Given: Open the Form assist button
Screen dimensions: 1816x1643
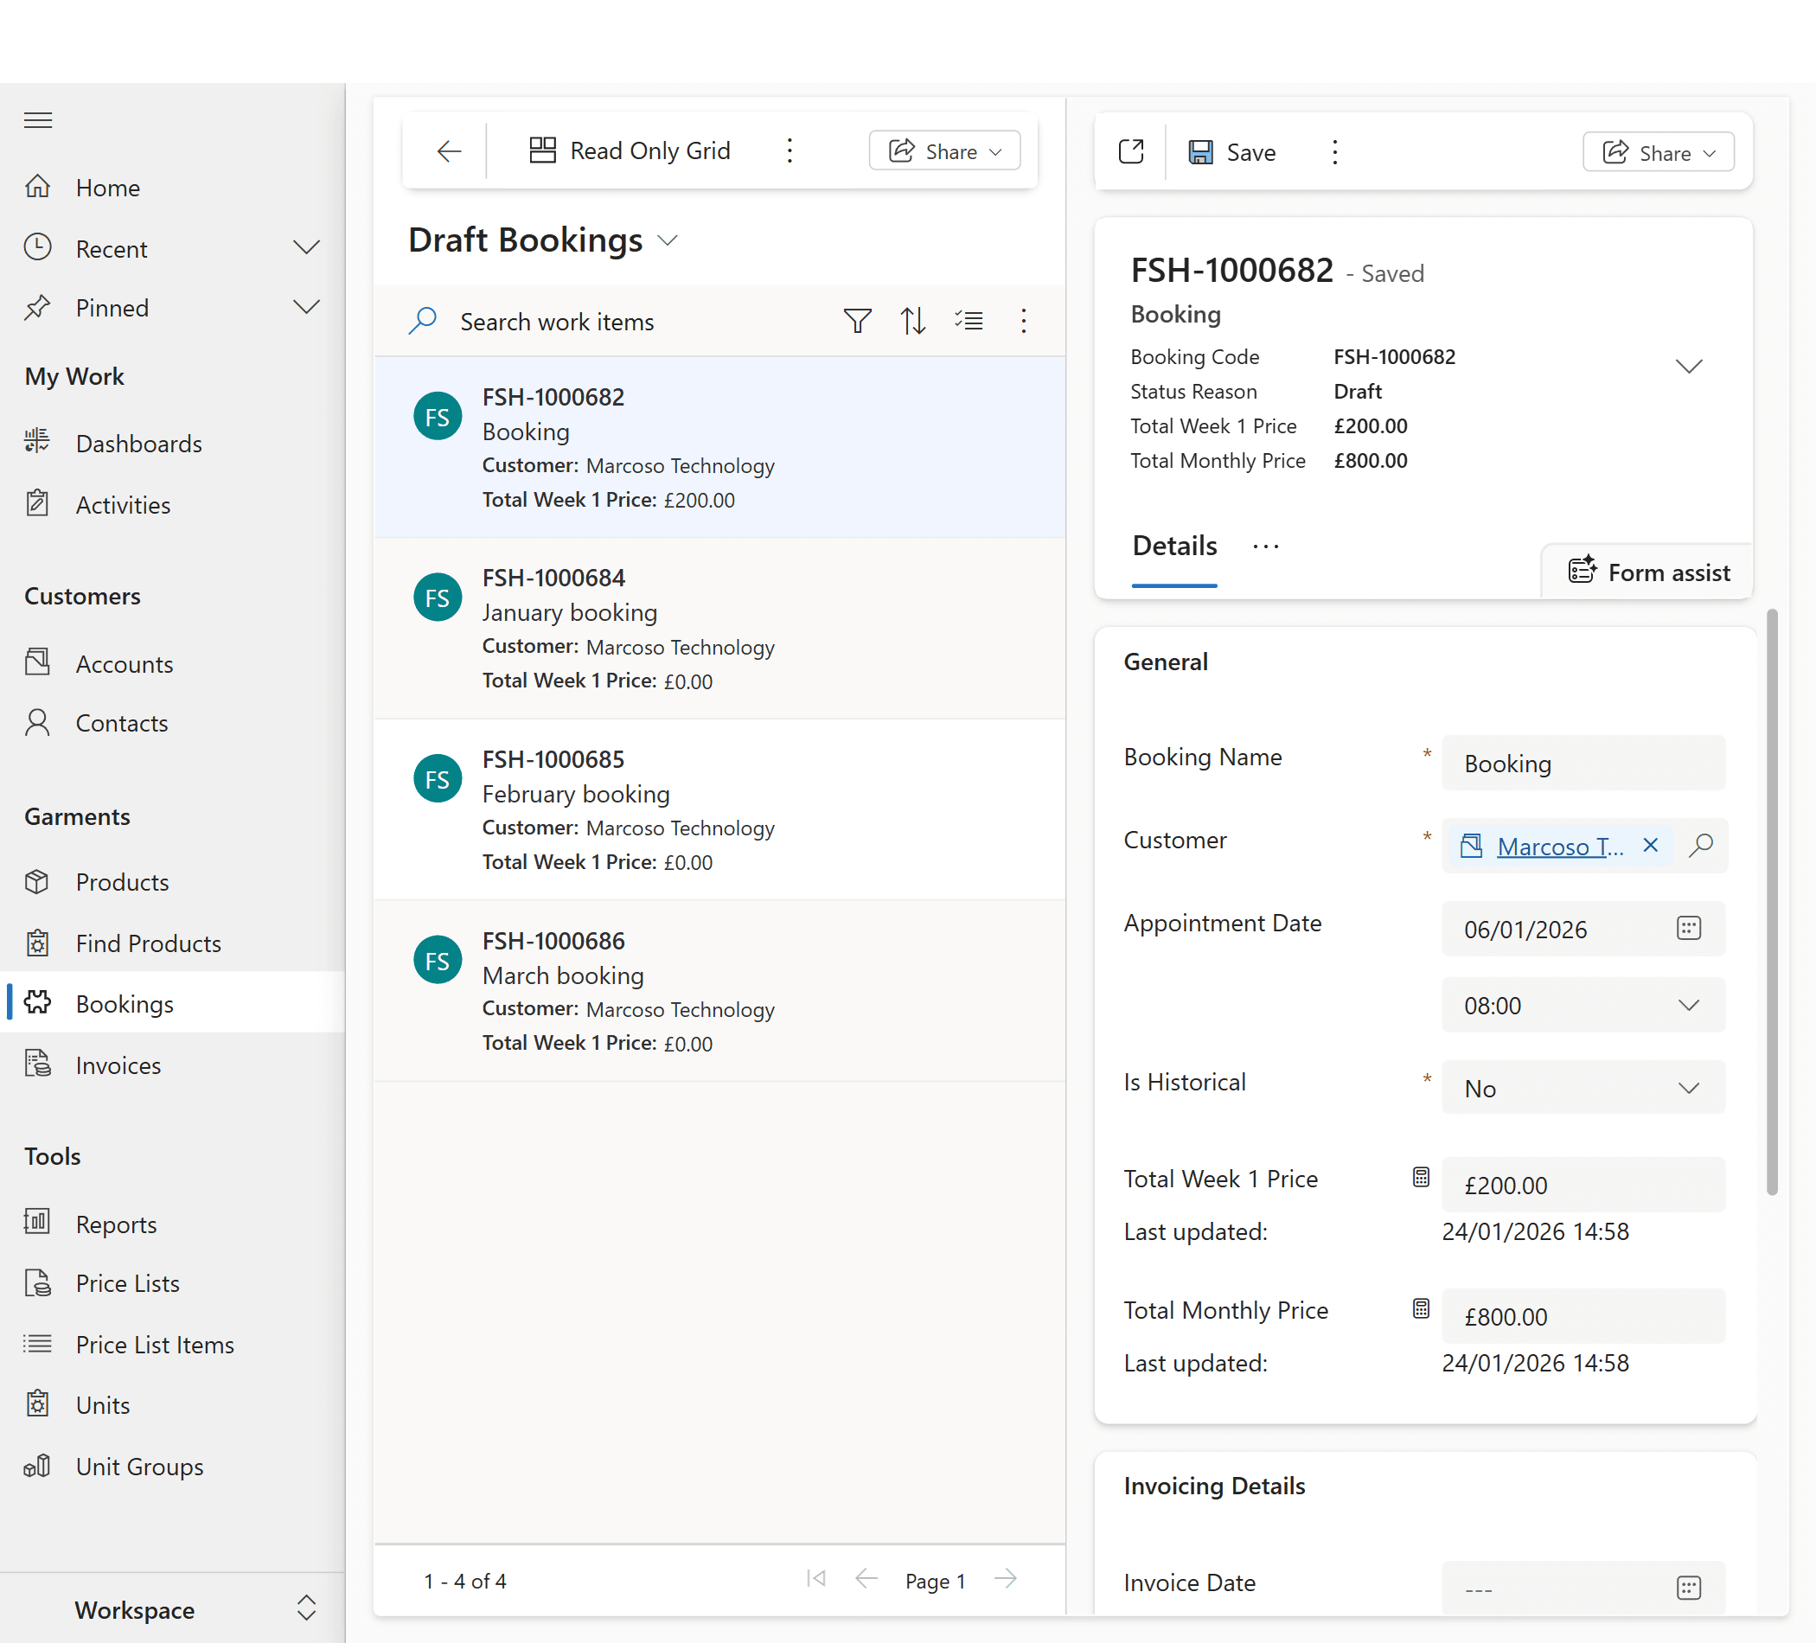Looking at the screenshot, I should 1648,572.
